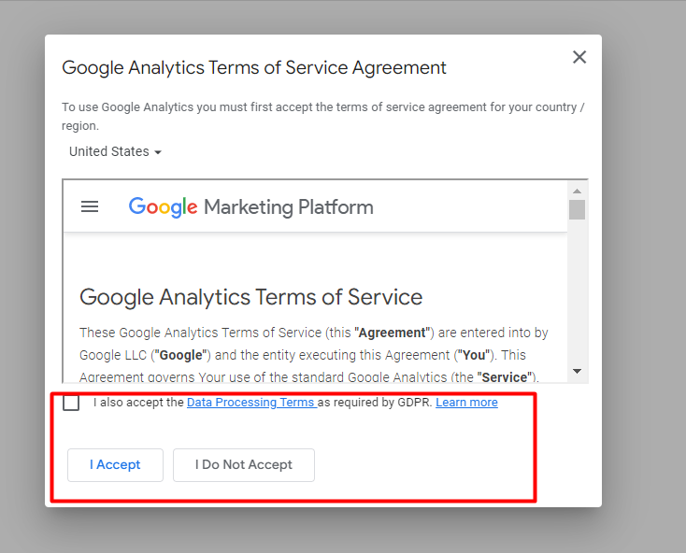Click inside the terms body paragraph
This screenshot has width=686, height=553.
pos(314,355)
